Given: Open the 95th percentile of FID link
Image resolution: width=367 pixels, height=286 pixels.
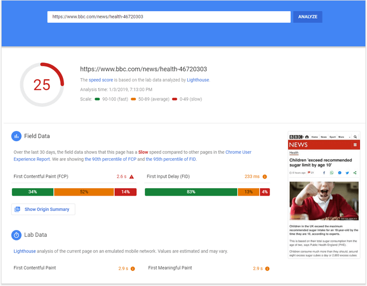Looking at the screenshot, I should pyautogui.click(x=171, y=159).
